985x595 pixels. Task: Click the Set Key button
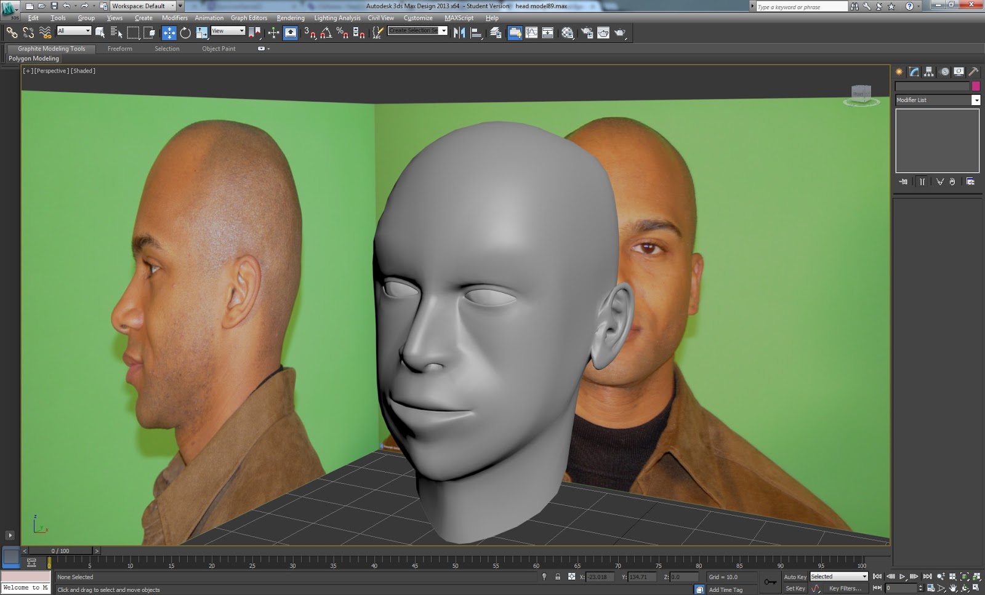795,588
